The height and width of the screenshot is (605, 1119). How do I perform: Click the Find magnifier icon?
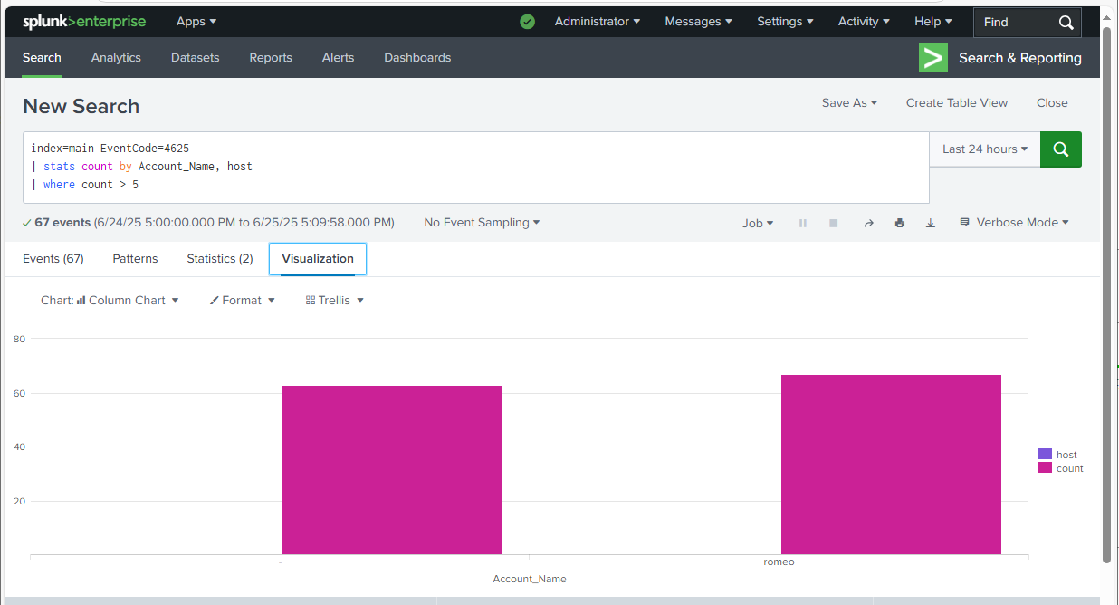pos(1066,23)
